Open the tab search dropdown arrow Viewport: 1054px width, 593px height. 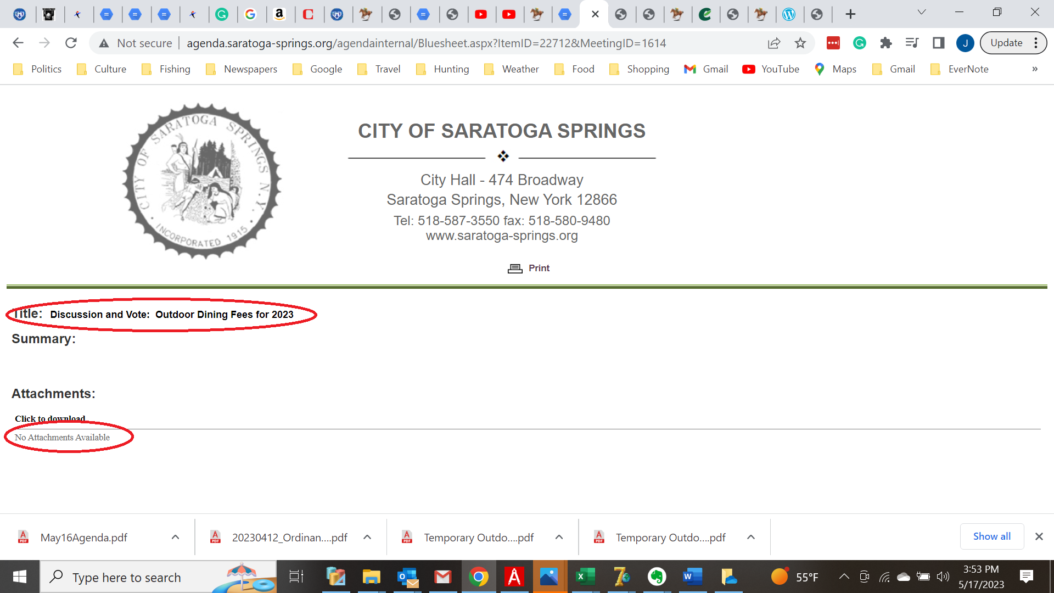922,12
